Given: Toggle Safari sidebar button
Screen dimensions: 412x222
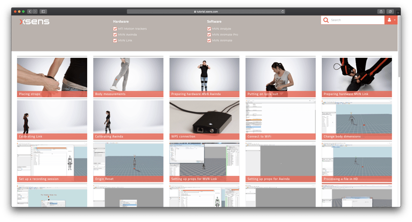Looking at the screenshot, I should click(x=43, y=11).
